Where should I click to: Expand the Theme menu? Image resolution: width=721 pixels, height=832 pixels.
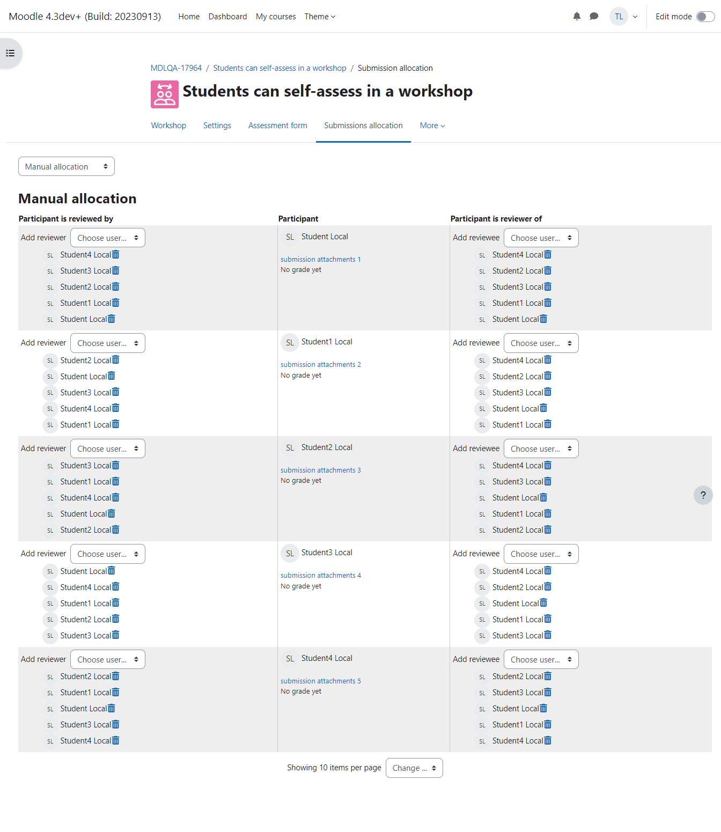coord(320,17)
